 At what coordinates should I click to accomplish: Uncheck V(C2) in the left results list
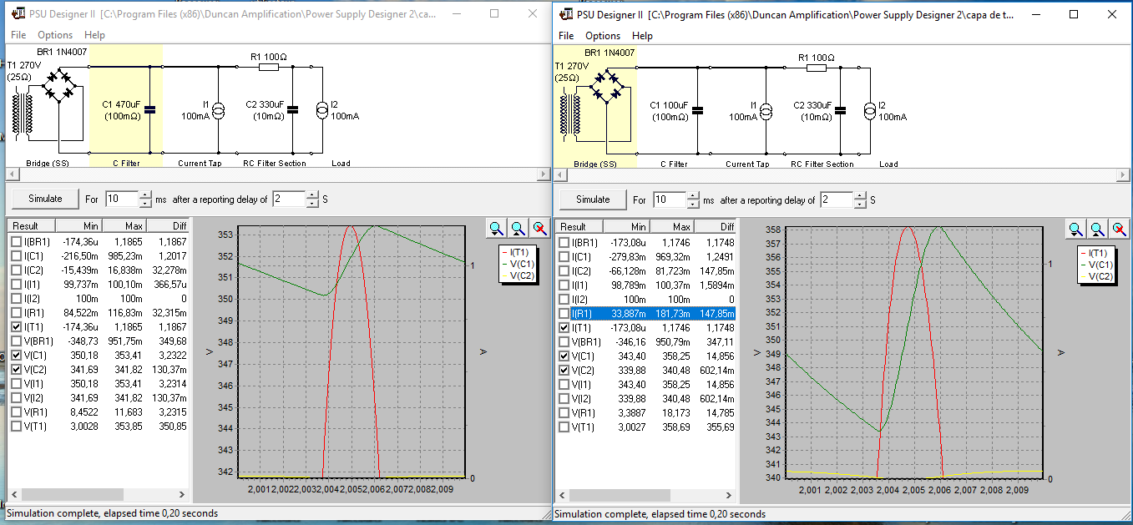pos(16,370)
